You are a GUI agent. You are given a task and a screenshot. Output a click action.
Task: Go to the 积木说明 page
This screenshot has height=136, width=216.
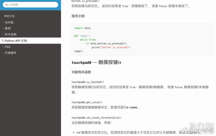11,34
